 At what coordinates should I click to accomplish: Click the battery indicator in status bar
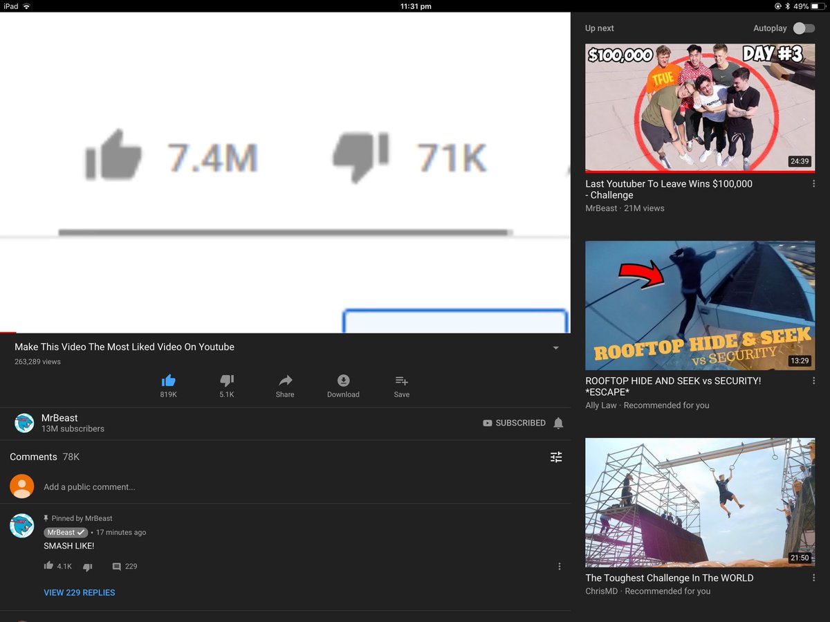(819, 6)
